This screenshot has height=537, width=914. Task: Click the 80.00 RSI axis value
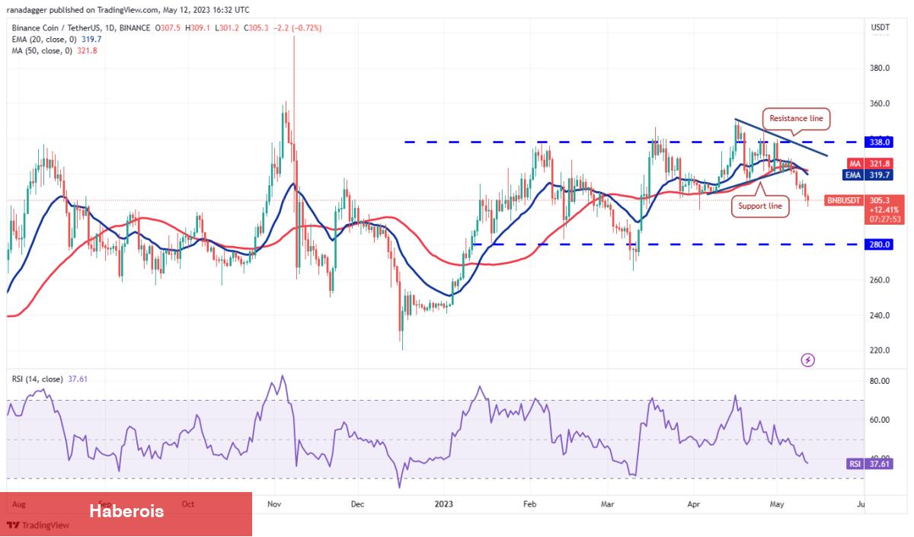point(880,381)
